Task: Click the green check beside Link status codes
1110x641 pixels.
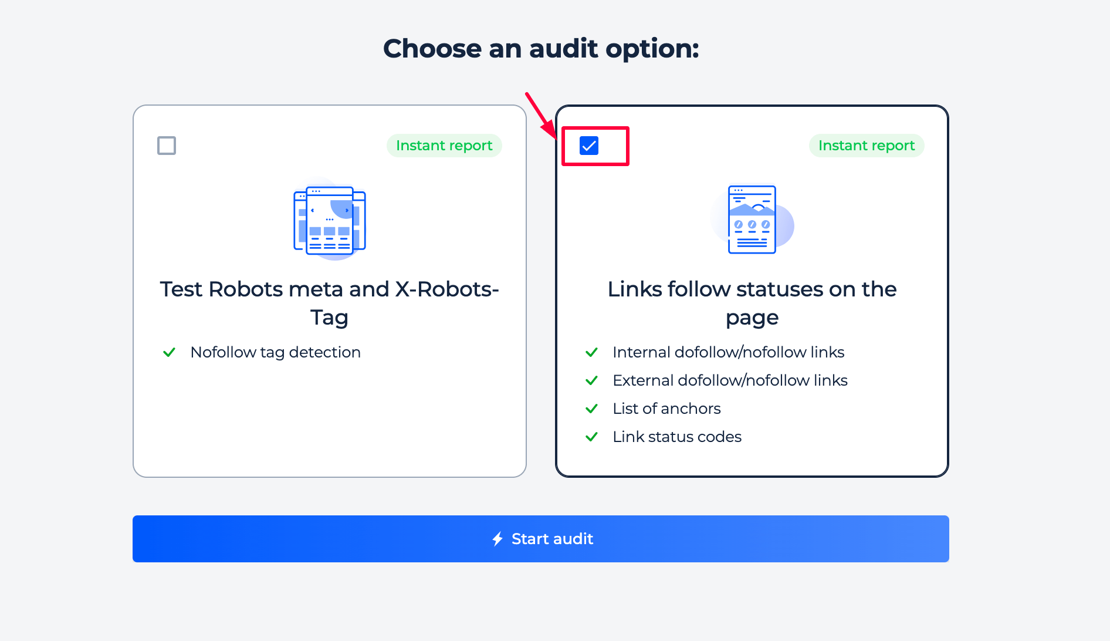Action: [591, 437]
